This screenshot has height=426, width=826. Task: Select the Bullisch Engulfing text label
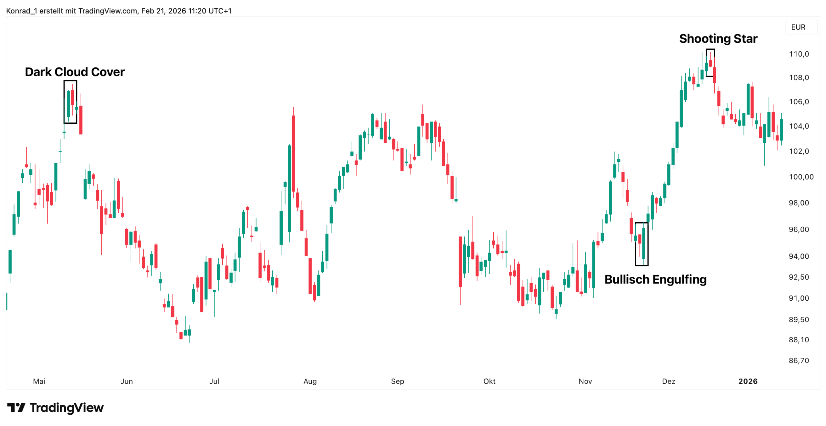[655, 279]
